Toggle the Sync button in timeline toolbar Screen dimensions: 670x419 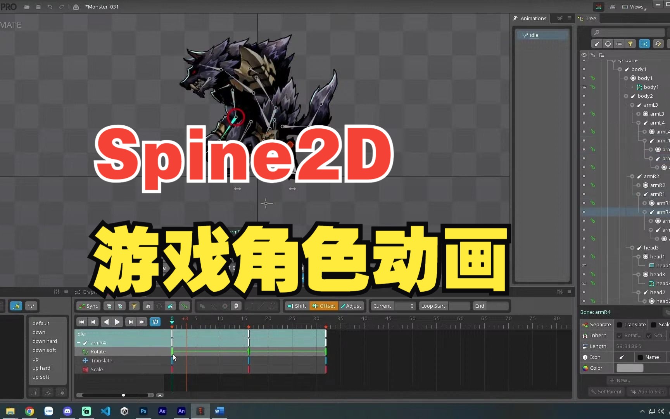click(x=88, y=306)
